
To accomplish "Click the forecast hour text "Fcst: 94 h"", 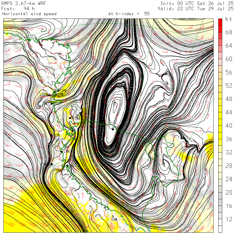I will [18, 9].
